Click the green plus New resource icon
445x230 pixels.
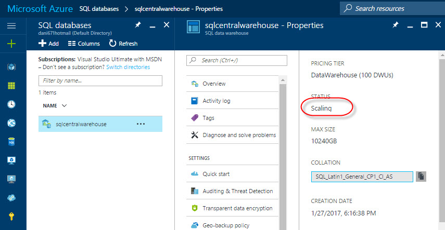(x=11, y=44)
